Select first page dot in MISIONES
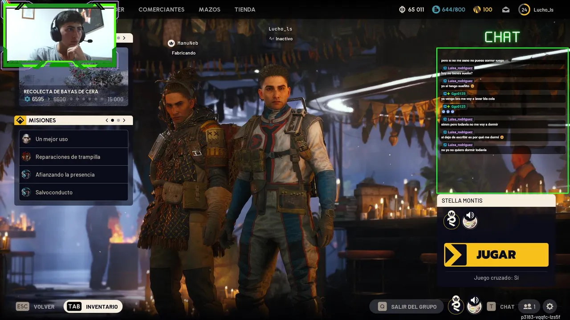Image resolution: width=570 pixels, height=320 pixels. coord(112,120)
